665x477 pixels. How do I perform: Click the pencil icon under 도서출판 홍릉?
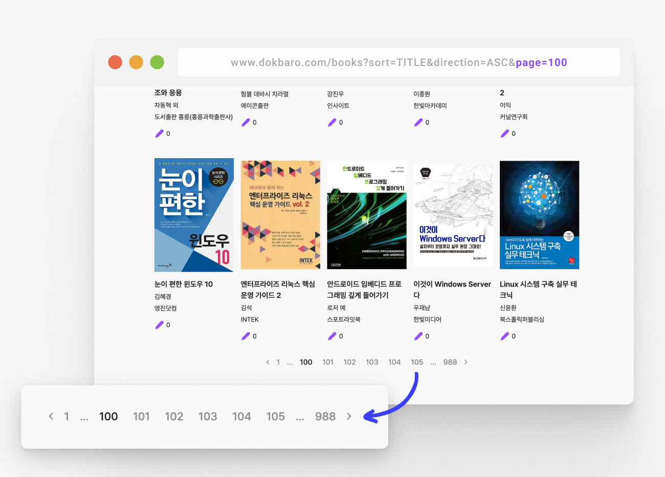[x=160, y=134]
